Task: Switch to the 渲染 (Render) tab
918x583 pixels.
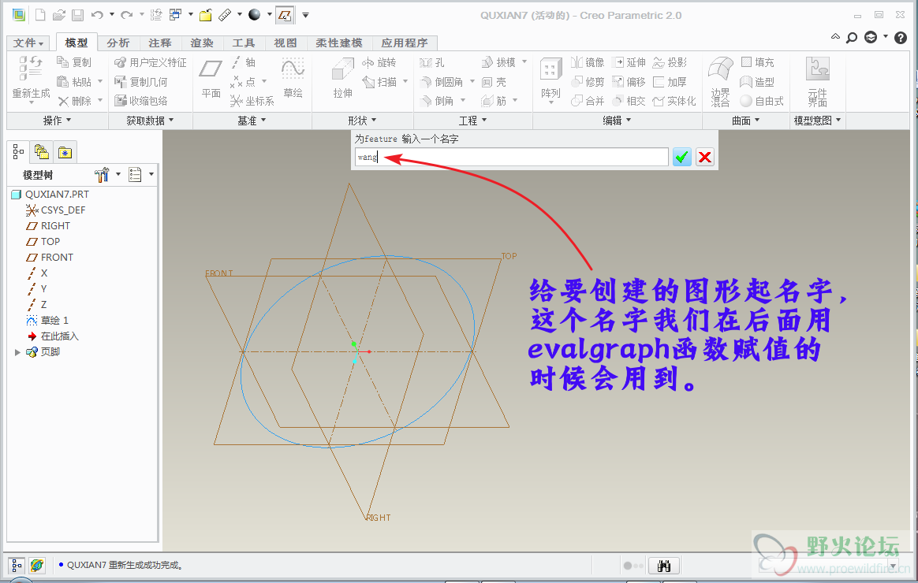Action: coord(202,43)
